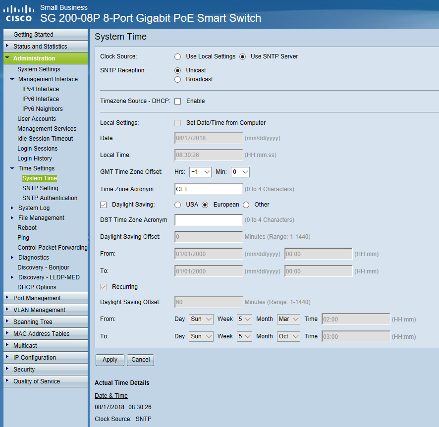Open Status and Statistics menu
Image resolution: width=439 pixels, height=427 pixels.
click(x=46, y=47)
